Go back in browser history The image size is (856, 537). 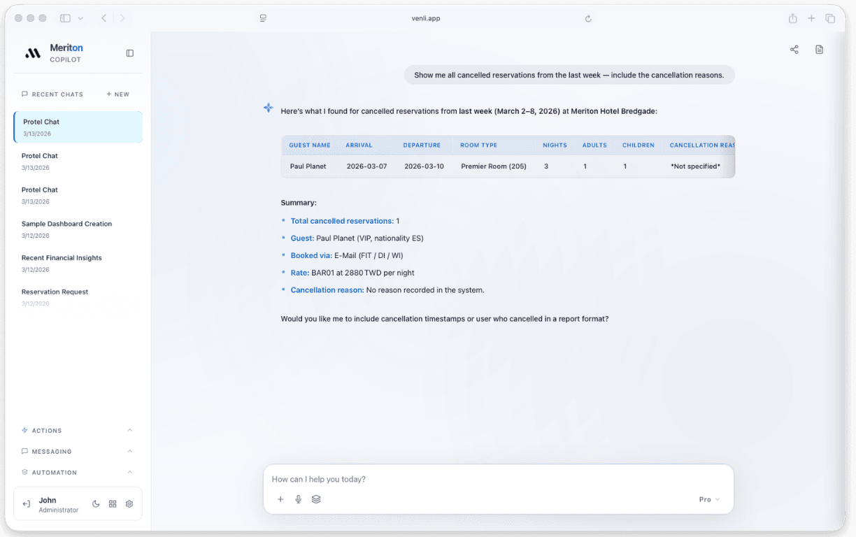104,18
